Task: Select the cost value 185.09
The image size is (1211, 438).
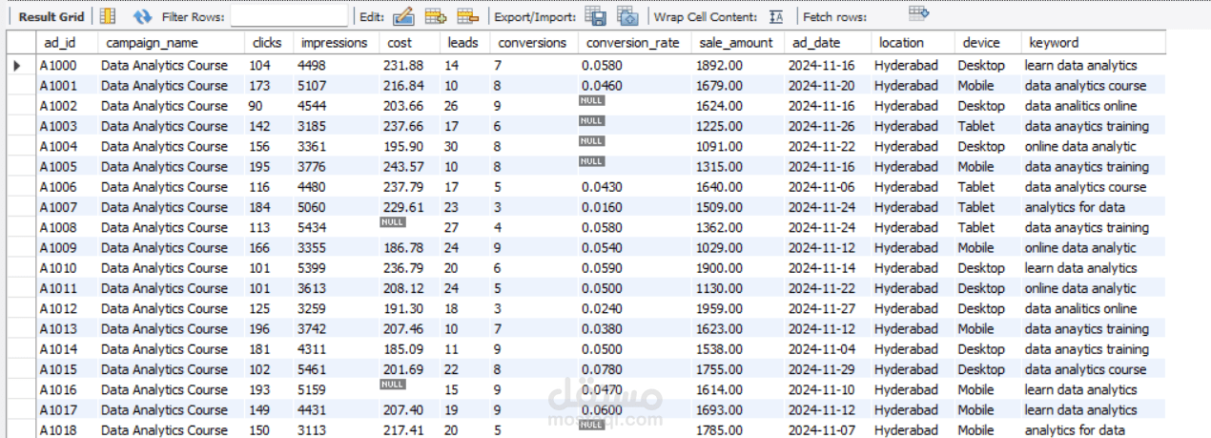Action: (403, 348)
